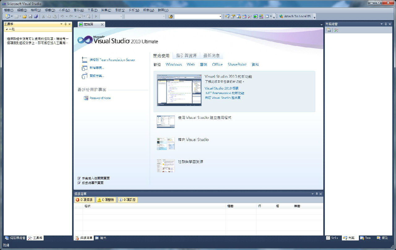Image resolution: width=396 pixels, height=250 pixels.
Task: Click the New Project icon on the start page
Action: [x=85, y=68]
